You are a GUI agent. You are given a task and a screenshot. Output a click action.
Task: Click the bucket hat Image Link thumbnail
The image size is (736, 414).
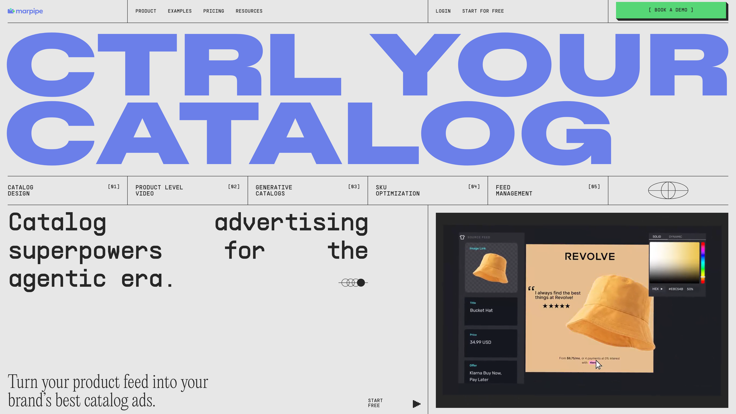point(491,268)
